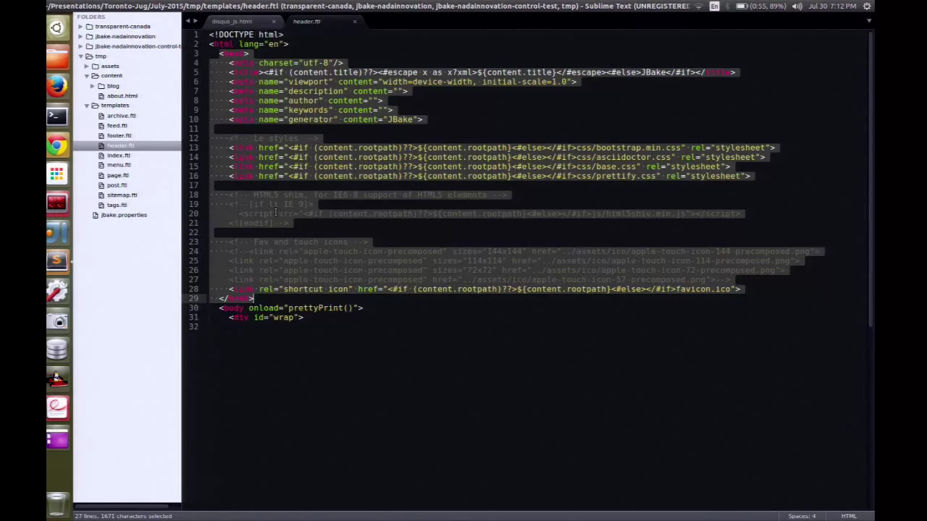Open the colorful grid app in dock

tap(57, 174)
